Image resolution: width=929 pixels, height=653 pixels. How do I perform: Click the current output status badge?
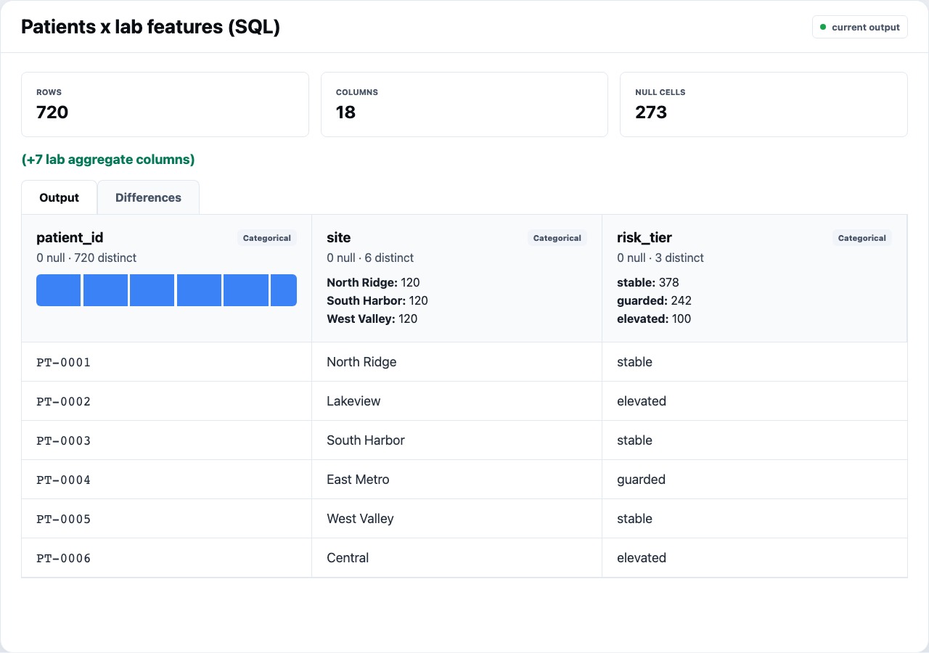point(860,27)
